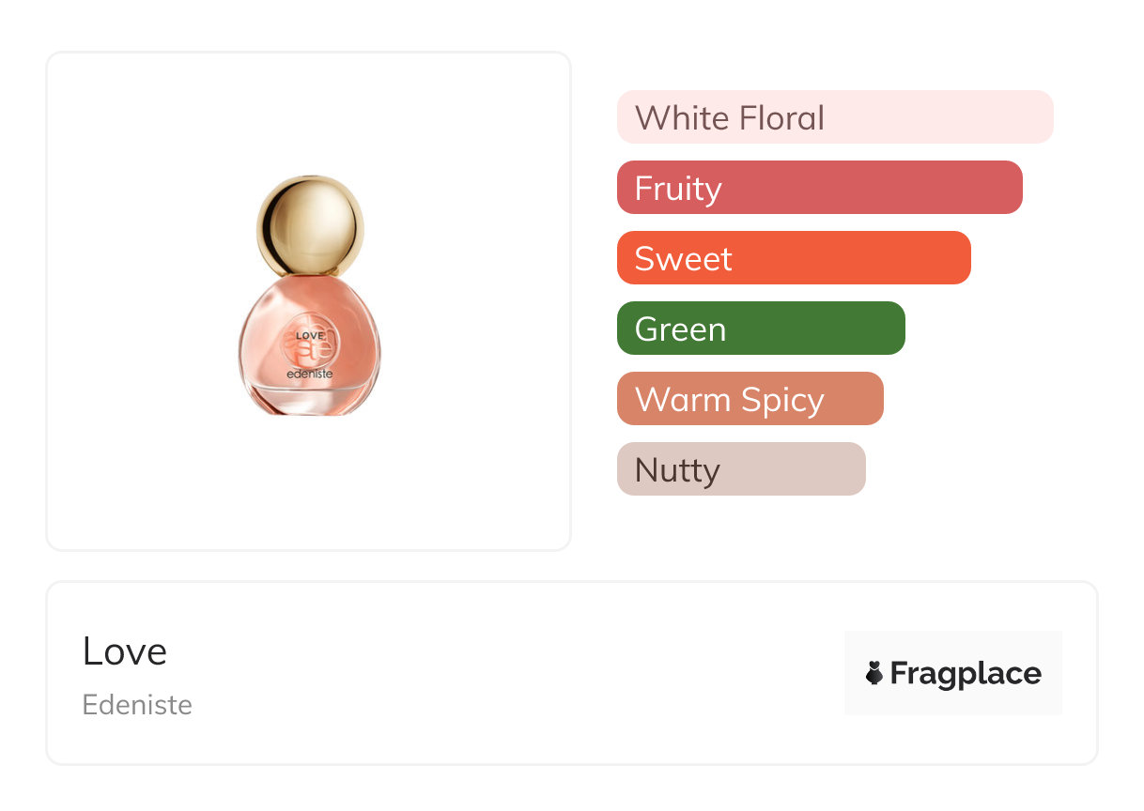Select the Fruity accord bar
Viewport: 1144px width, 811px height.
[x=819, y=188]
